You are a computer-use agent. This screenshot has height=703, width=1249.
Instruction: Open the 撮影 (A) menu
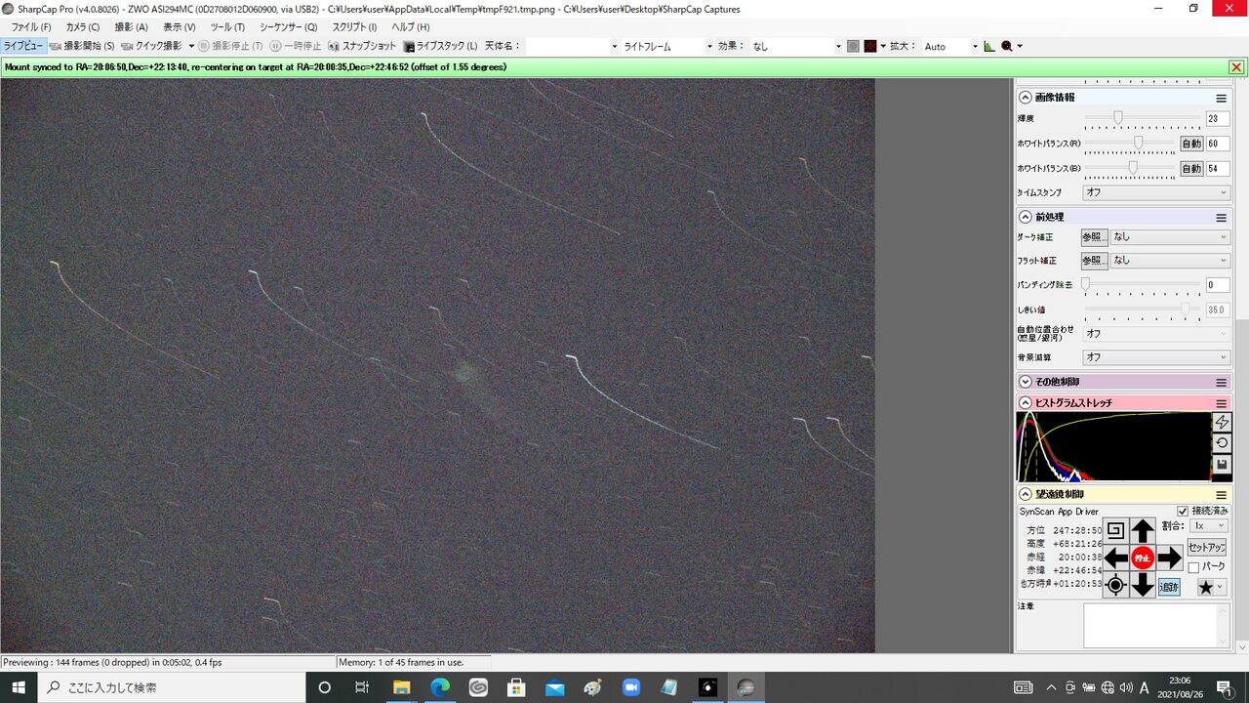pos(131,27)
